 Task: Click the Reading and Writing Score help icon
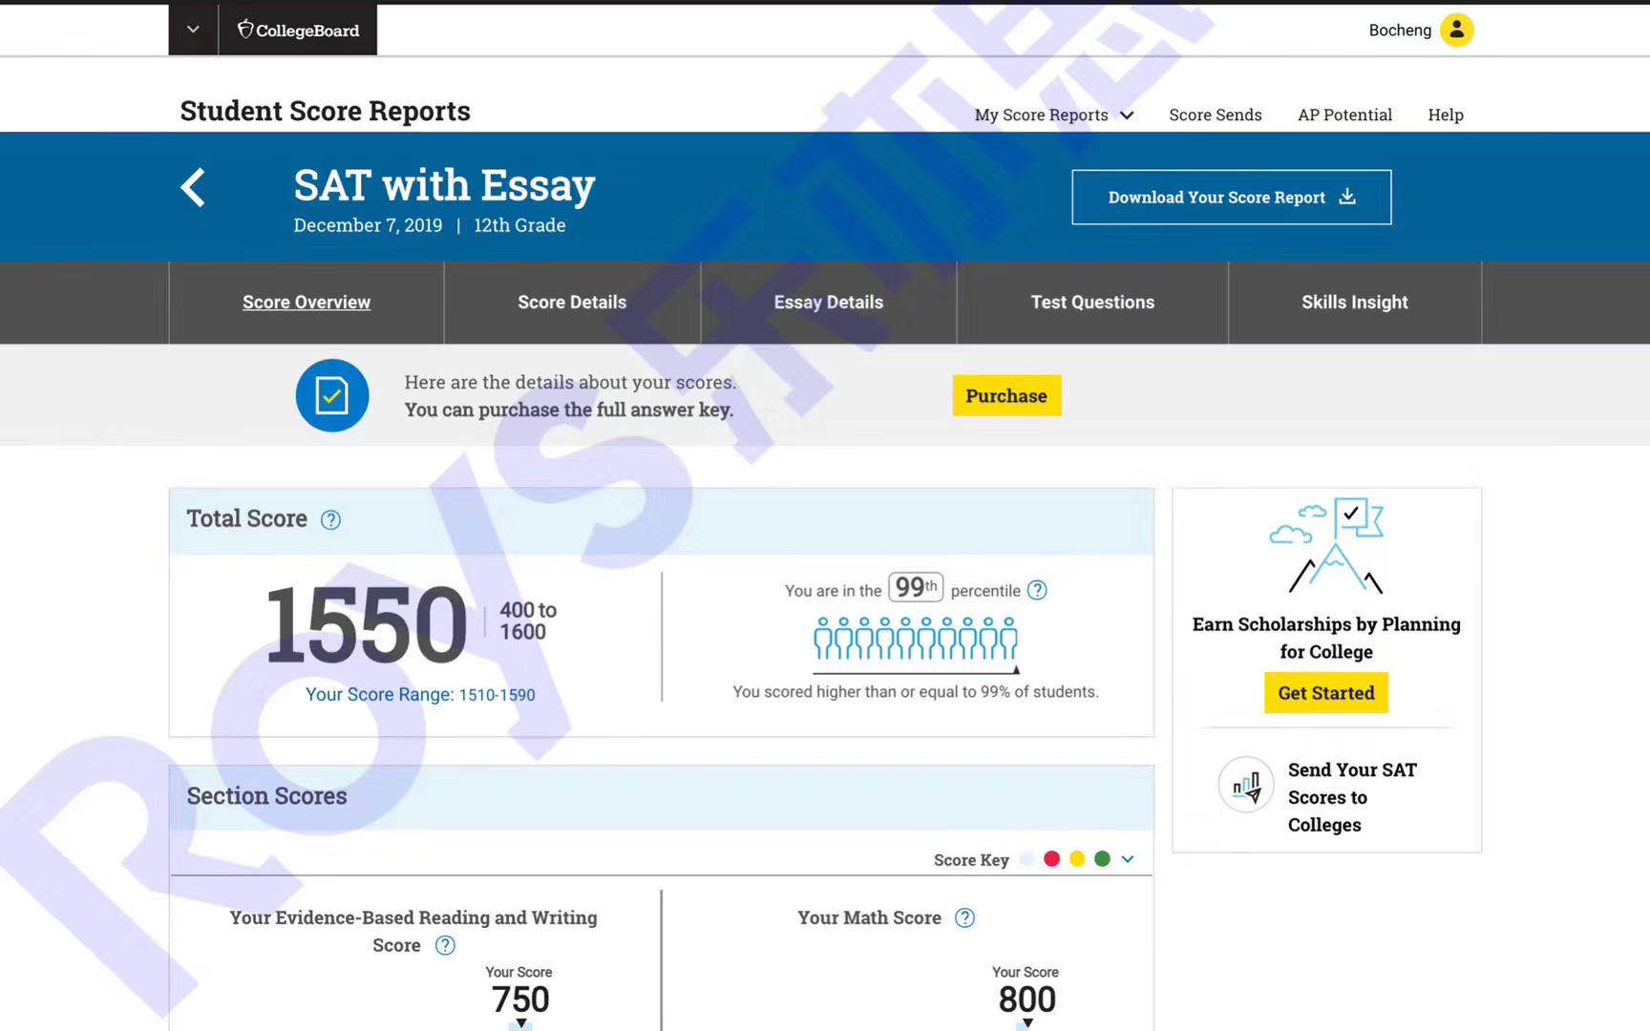[x=445, y=945]
